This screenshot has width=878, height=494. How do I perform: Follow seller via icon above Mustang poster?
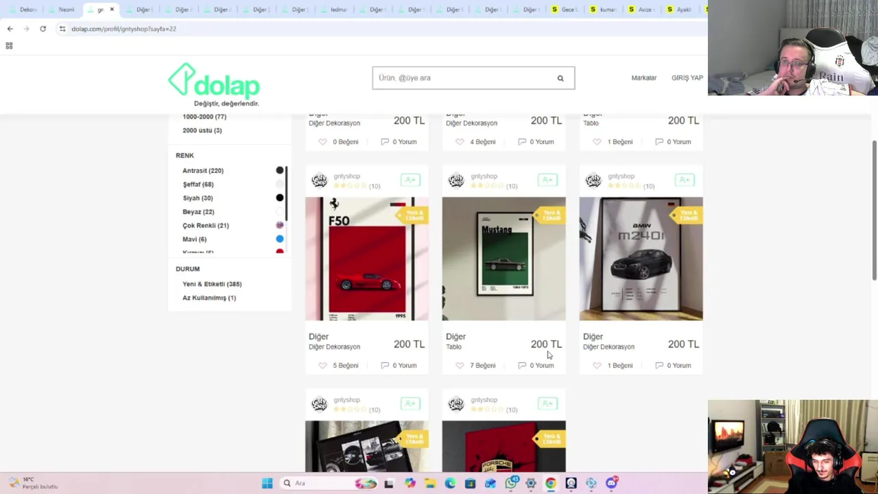547,180
